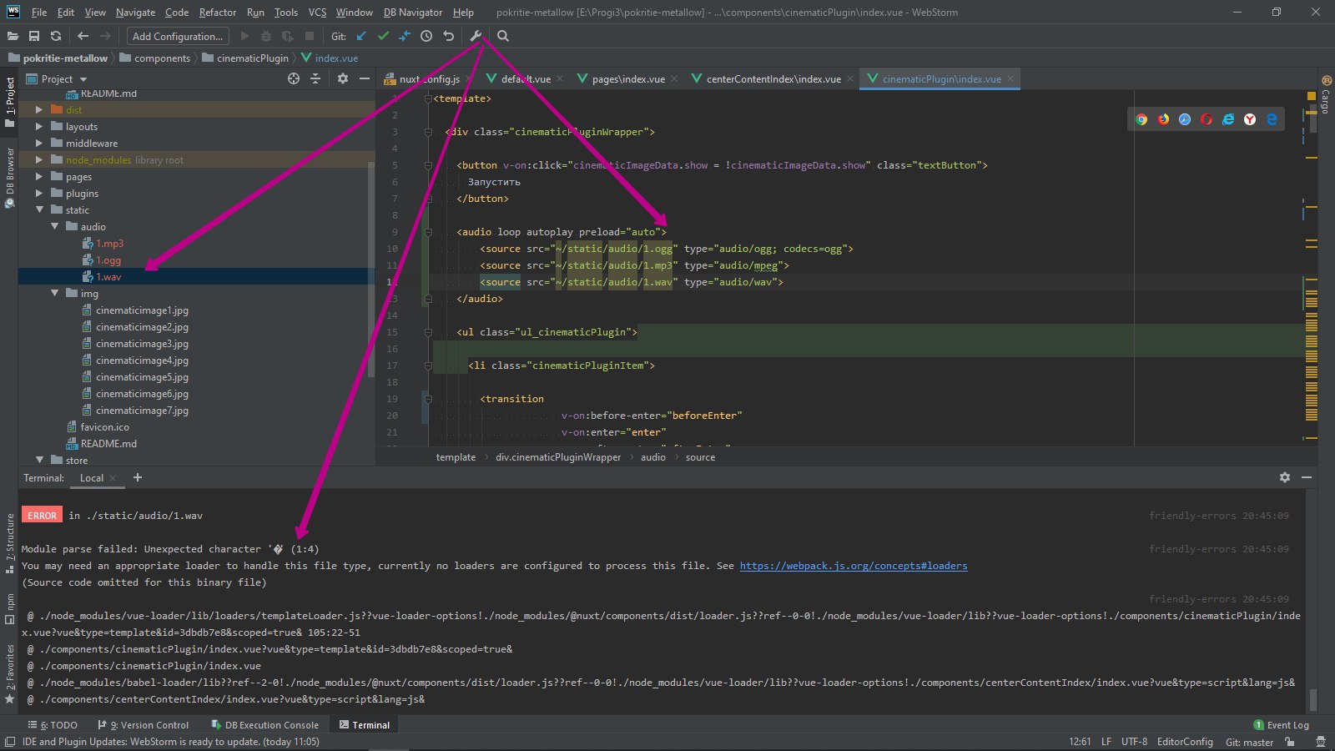Open settings wrench icon
This screenshot has height=751, width=1335.
pos(476,36)
